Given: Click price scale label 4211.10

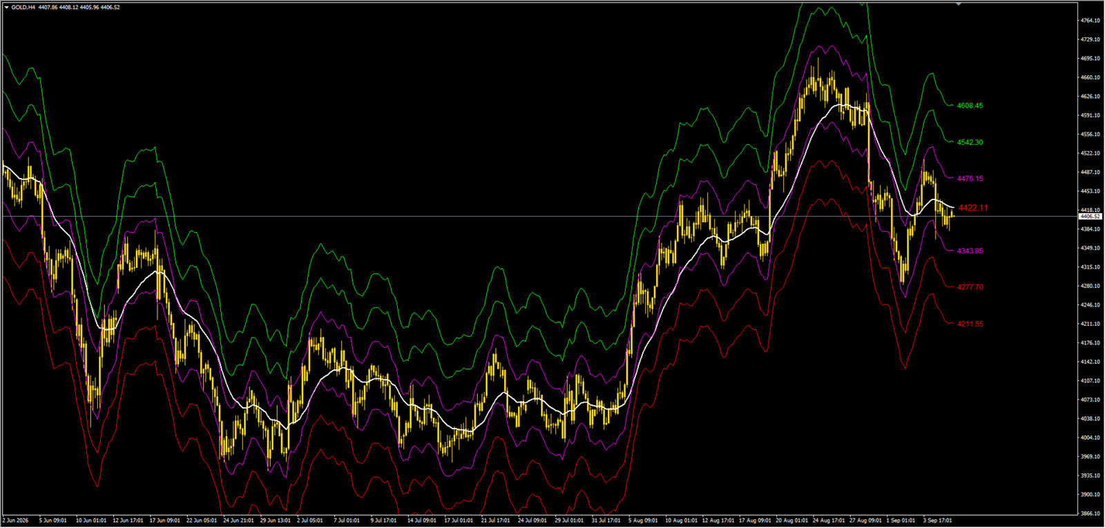Looking at the screenshot, I should click(x=1090, y=324).
